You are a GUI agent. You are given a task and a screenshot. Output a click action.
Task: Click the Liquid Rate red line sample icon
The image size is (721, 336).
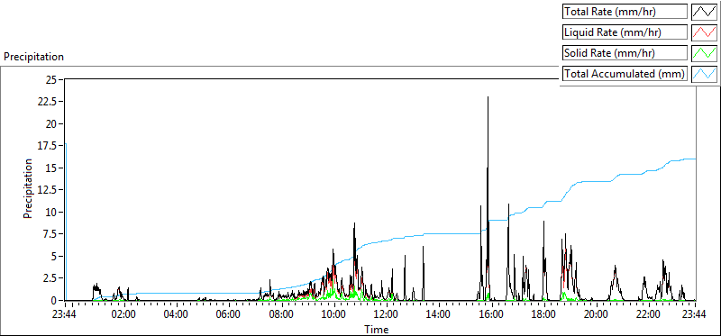pos(705,32)
